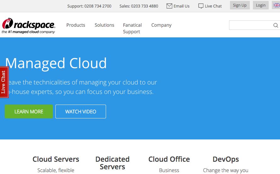Image resolution: width=280 pixels, height=174 pixels.
Task: Open the Cloud Office heading
Action: click(x=169, y=159)
